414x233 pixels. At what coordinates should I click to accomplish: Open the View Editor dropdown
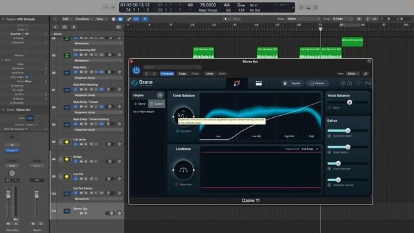(x=353, y=74)
